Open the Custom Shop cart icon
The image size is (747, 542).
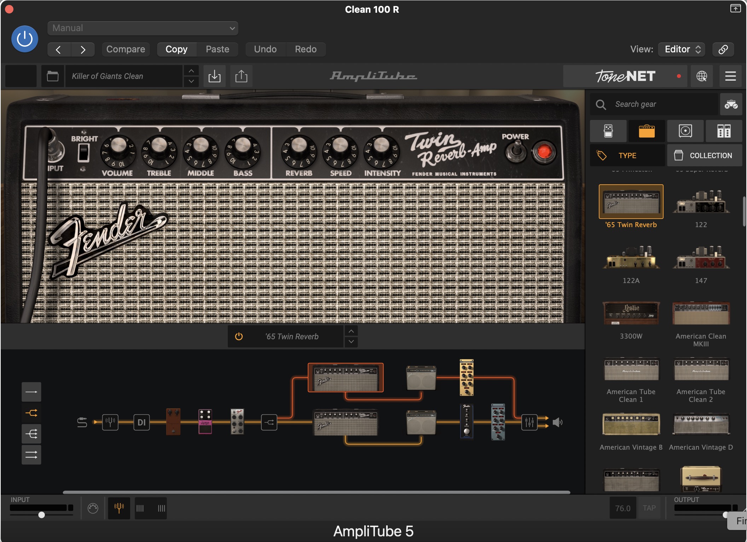pyautogui.click(x=731, y=104)
